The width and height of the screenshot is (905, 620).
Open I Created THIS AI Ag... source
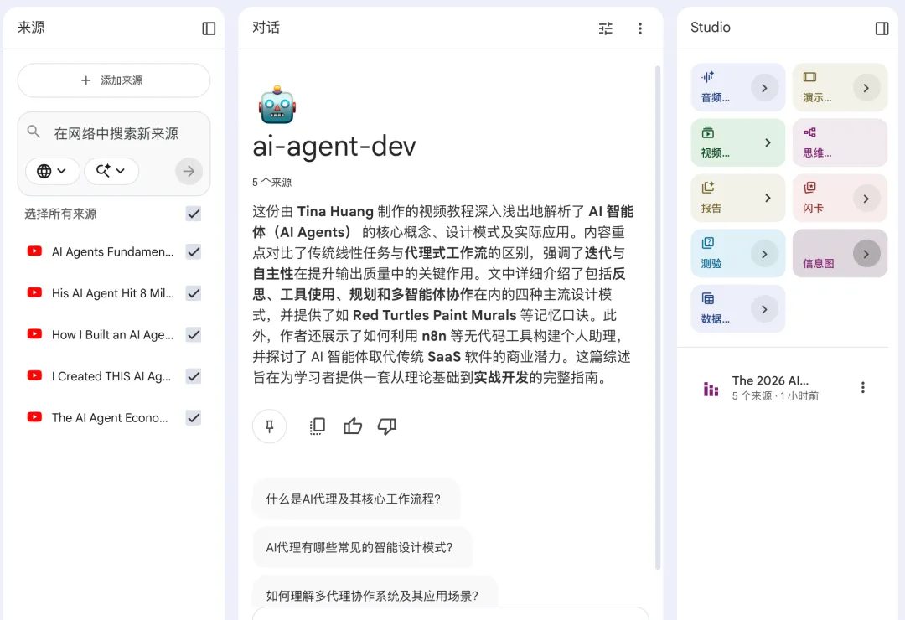[111, 376]
